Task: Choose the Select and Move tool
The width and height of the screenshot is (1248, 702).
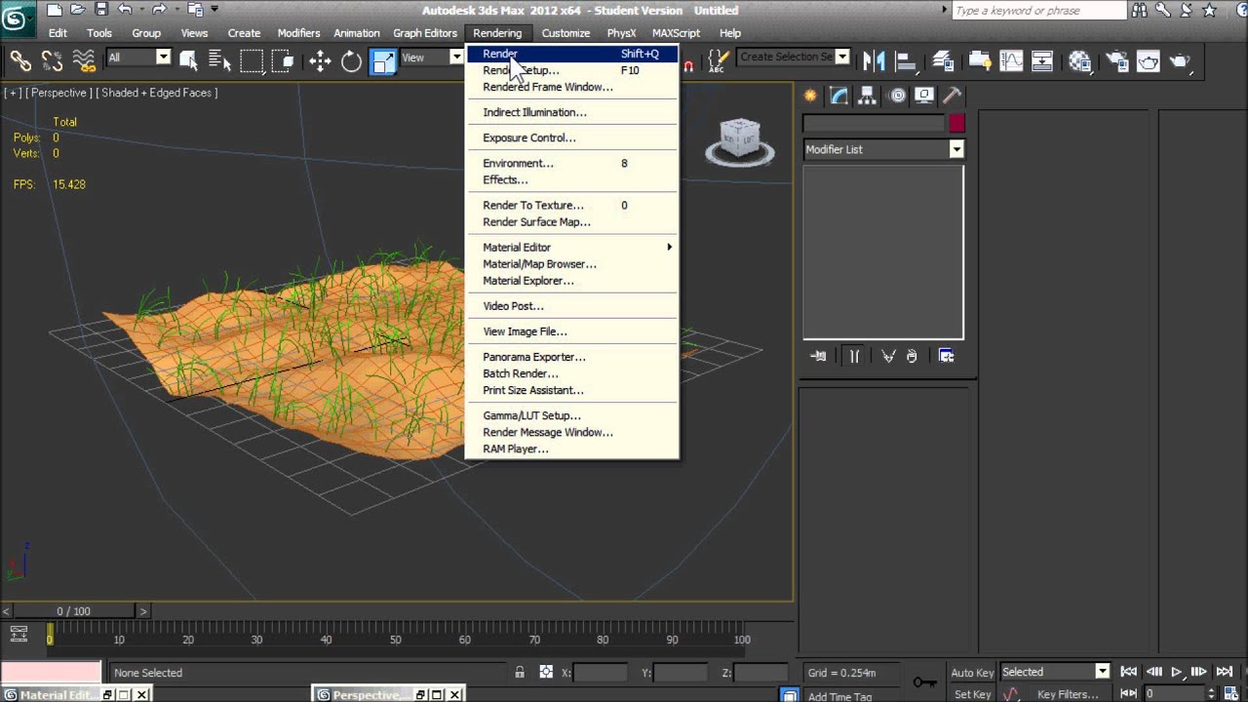Action: coord(320,61)
